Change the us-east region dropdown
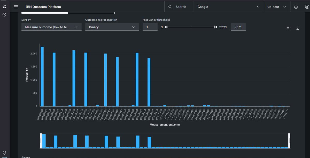Image resolution: width=310 pixels, height=158 pixels. 277,7
